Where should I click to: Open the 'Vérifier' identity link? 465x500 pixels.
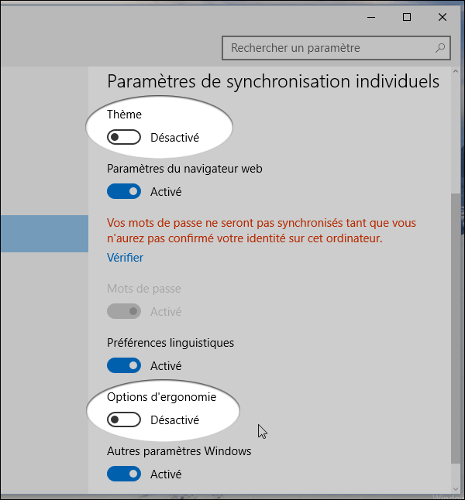(x=125, y=258)
